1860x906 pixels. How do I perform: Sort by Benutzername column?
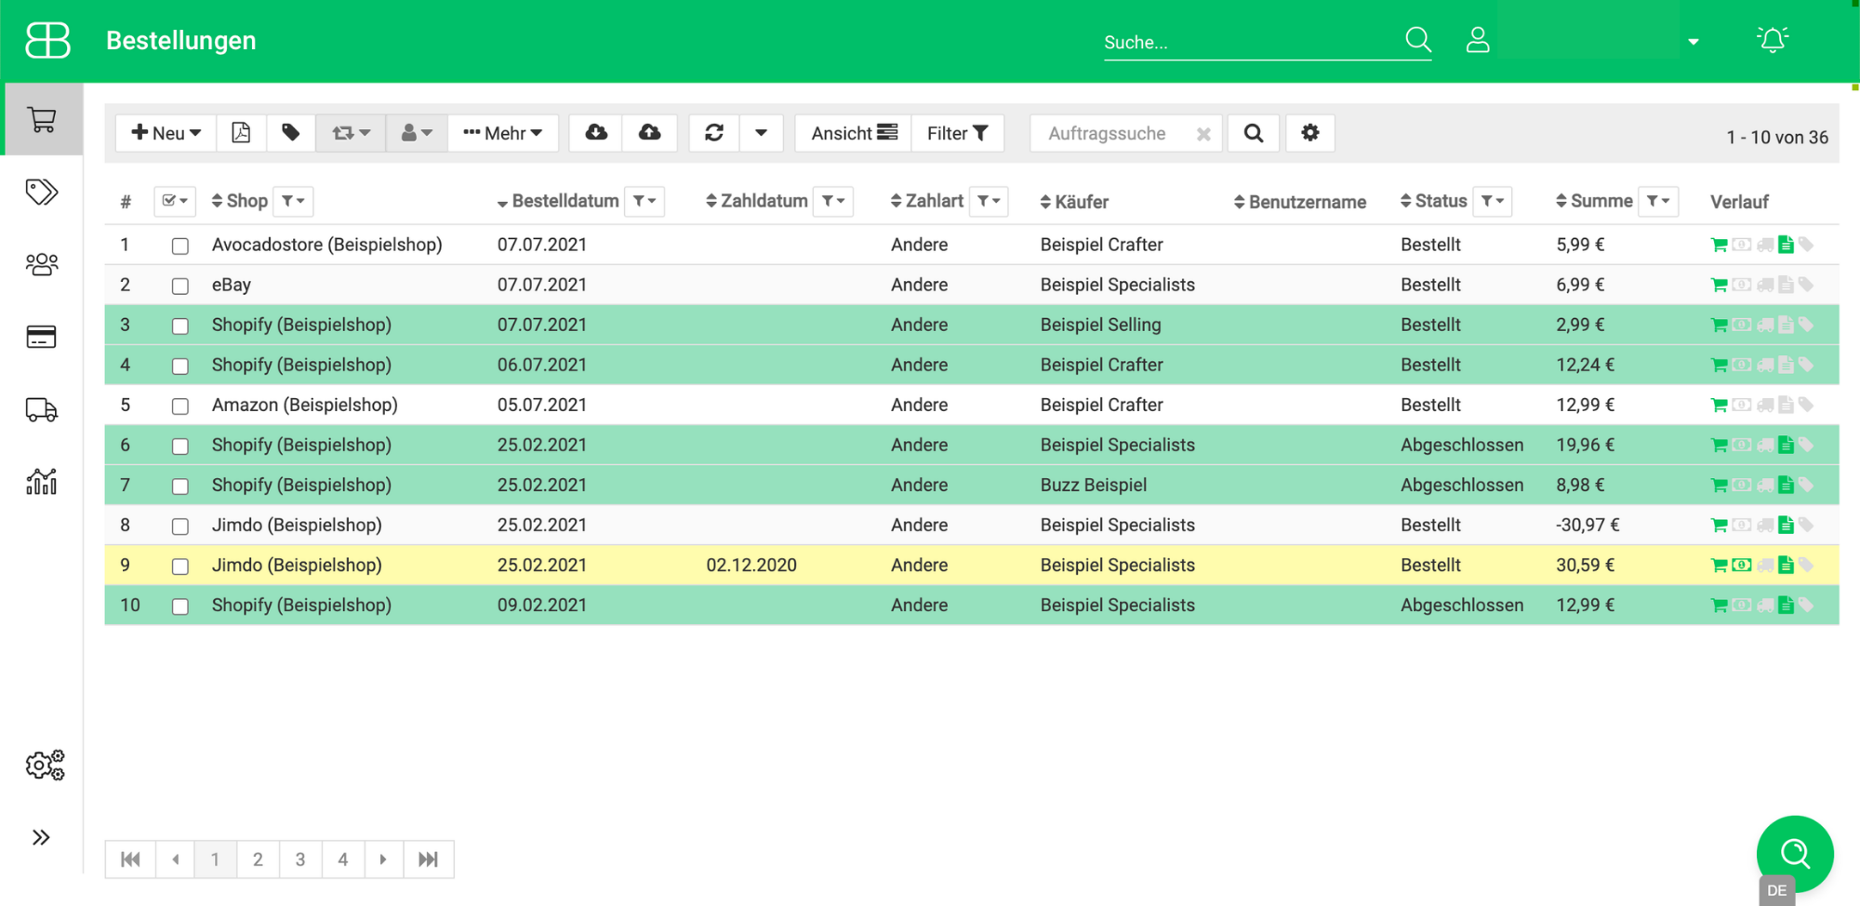pyautogui.click(x=1300, y=202)
